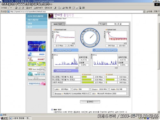This screenshot has width=160, height=120.
Task: Open the 모범공직자추천 banner
Action: (x=36, y=84)
